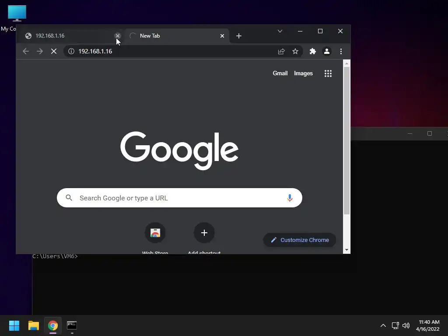Open the Extensions puzzle icon
448x336 pixels.
(312, 51)
